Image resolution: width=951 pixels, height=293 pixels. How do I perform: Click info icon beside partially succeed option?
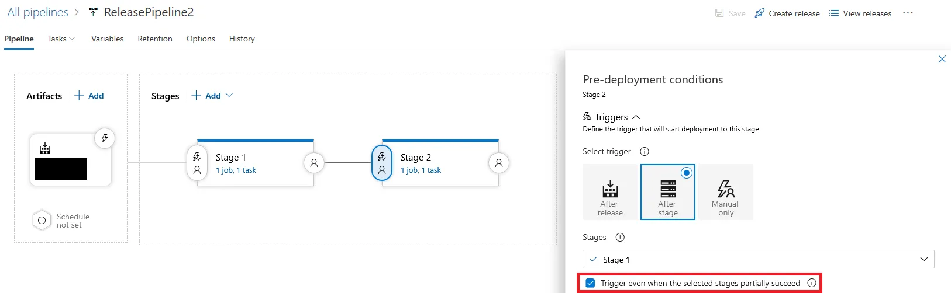[812, 283]
